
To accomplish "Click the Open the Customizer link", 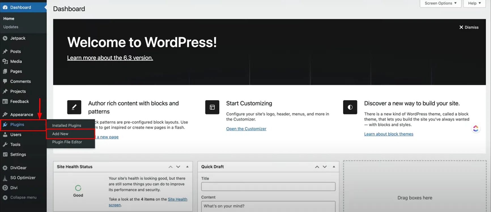I will (x=246, y=129).
